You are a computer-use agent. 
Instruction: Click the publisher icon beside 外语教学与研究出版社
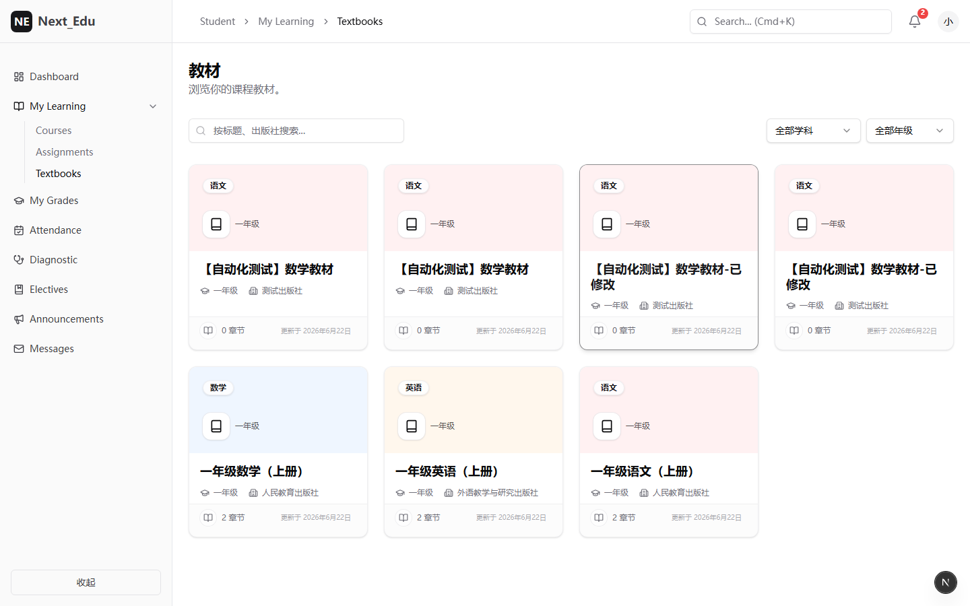[x=449, y=493]
